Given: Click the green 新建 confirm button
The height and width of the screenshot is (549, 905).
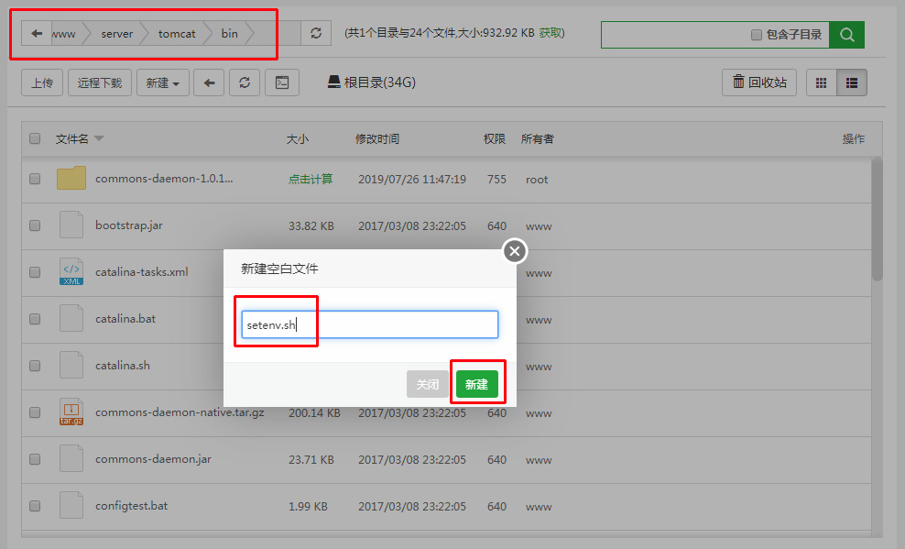Looking at the screenshot, I should coord(476,385).
